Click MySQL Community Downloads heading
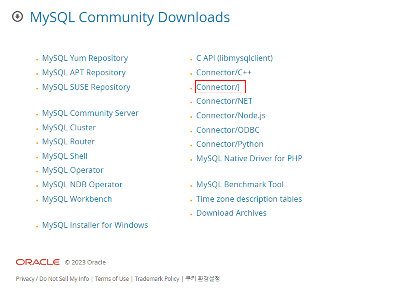Image resolution: width=407 pixels, height=305 pixels. tap(130, 17)
